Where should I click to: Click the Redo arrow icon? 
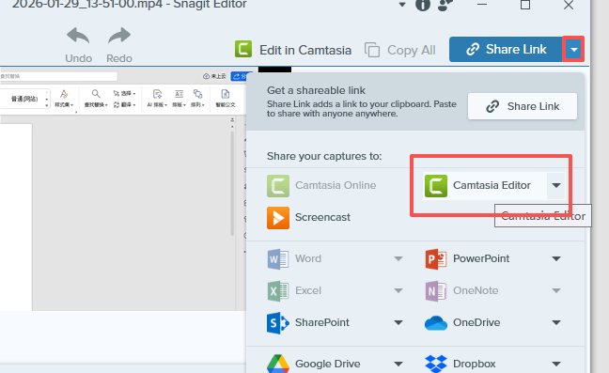click(x=119, y=36)
